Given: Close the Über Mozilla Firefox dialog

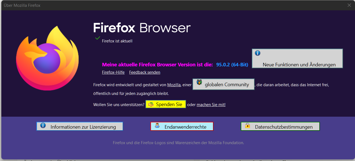Looking at the screenshot, I should pos(349,5).
